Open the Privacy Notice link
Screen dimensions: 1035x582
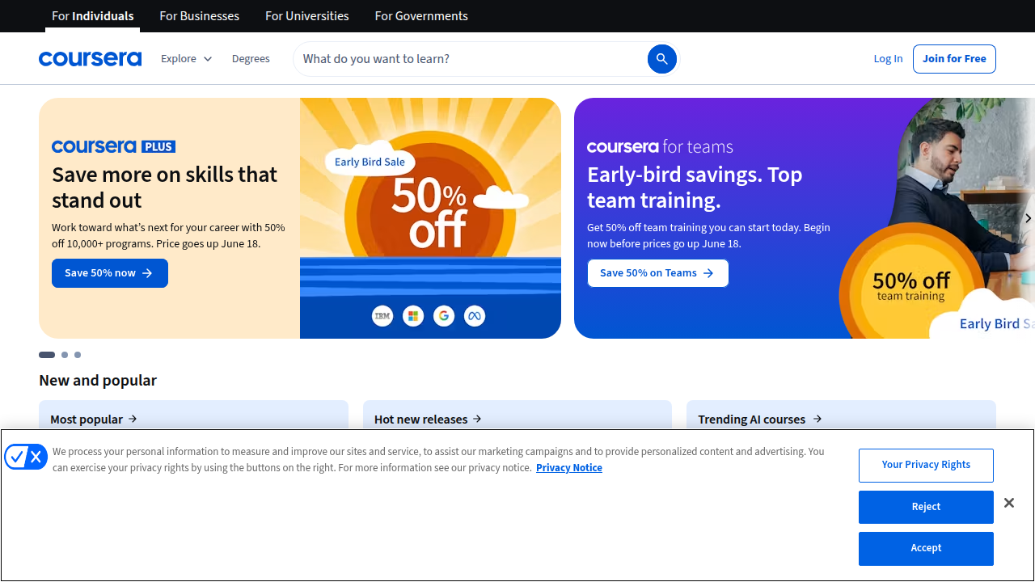pyautogui.click(x=569, y=468)
